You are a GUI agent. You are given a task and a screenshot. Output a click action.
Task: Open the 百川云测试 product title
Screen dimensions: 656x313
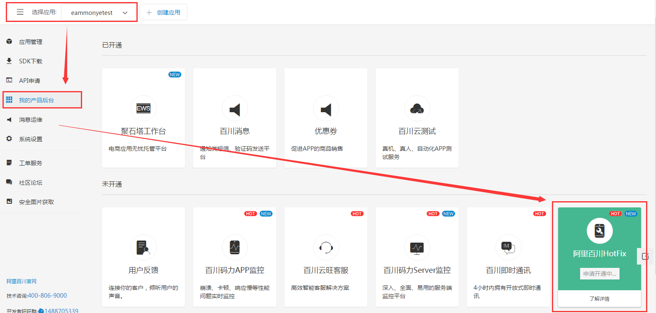click(417, 131)
